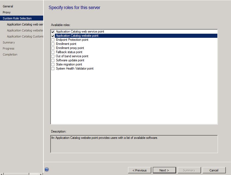The width and height of the screenshot is (231, 175).
Task: Check the Fallback status point role
Action: point(53,52)
